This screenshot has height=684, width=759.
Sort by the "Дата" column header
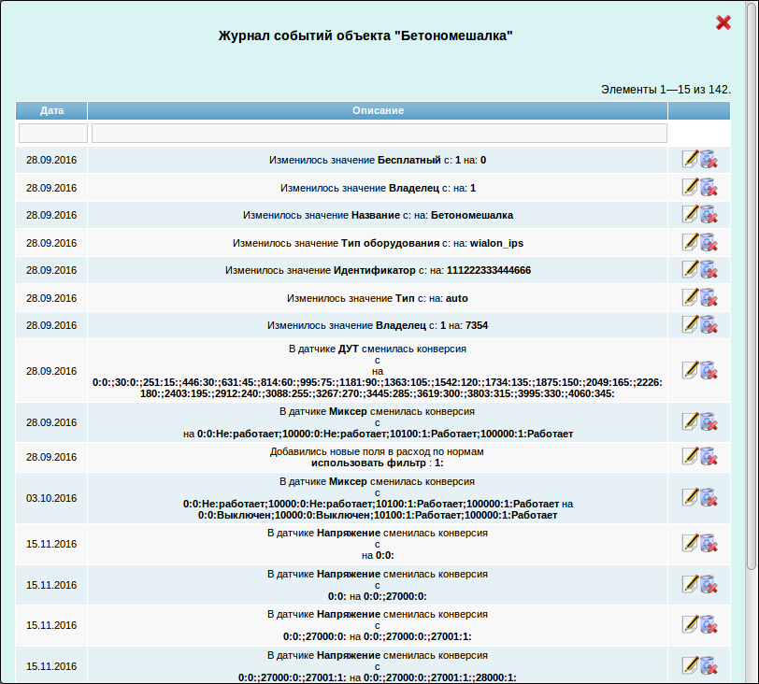pos(52,110)
